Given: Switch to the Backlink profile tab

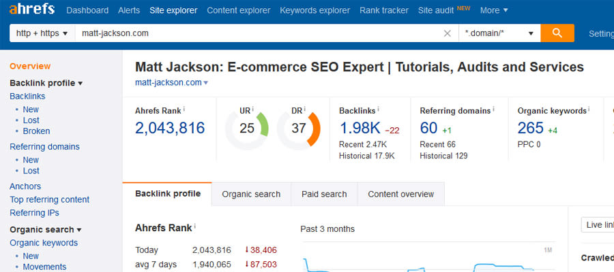Looking at the screenshot, I should (168, 194).
